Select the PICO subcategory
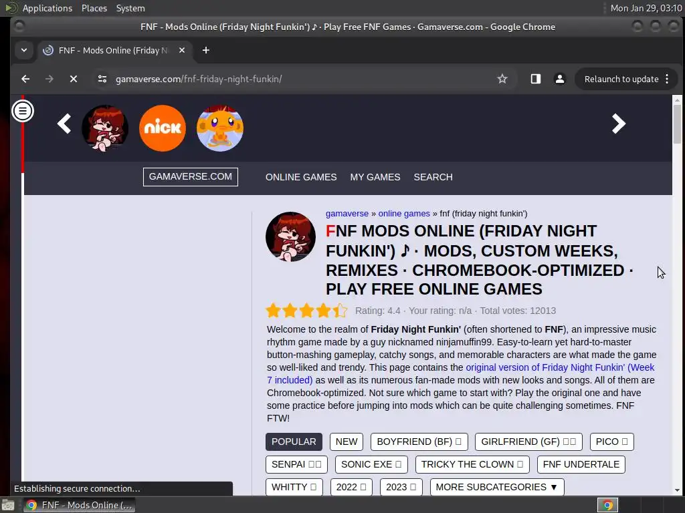The height and width of the screenshot is (513, 685). [611, 442]
